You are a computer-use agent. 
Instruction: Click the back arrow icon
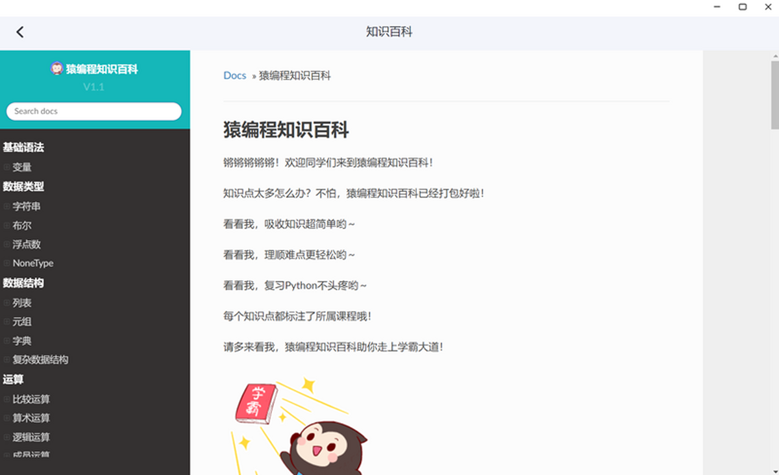click(20, 32)
